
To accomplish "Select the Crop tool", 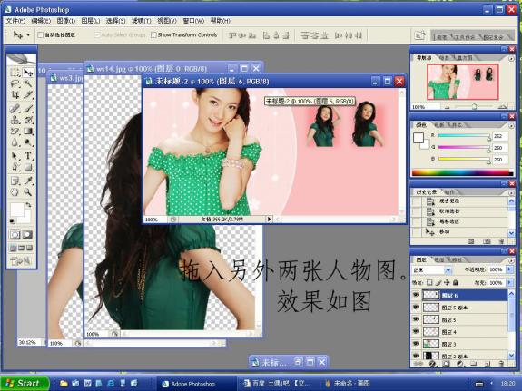I will tap(15, 95).
